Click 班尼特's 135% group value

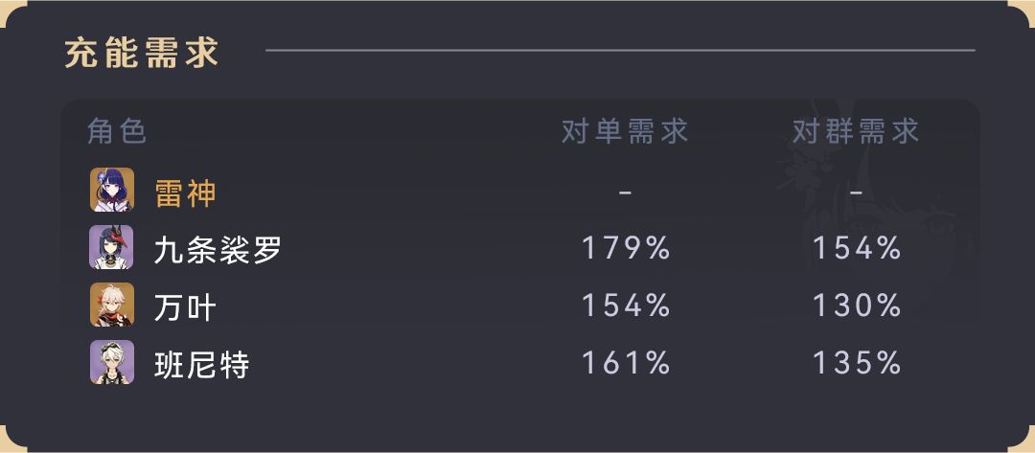[x=857, y=364]
